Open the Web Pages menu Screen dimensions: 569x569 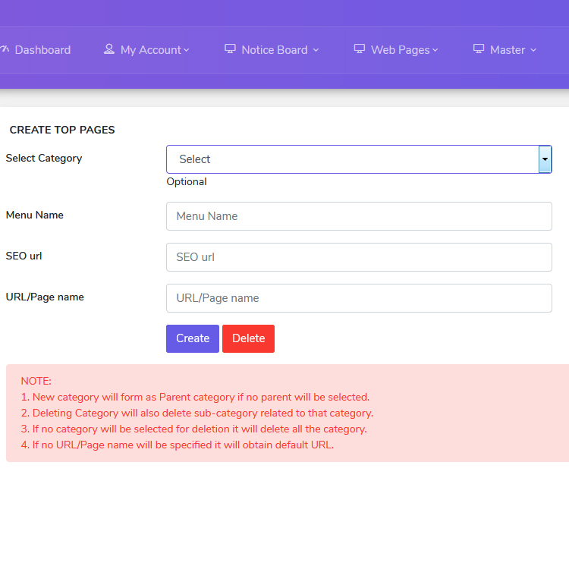(401, 50)
